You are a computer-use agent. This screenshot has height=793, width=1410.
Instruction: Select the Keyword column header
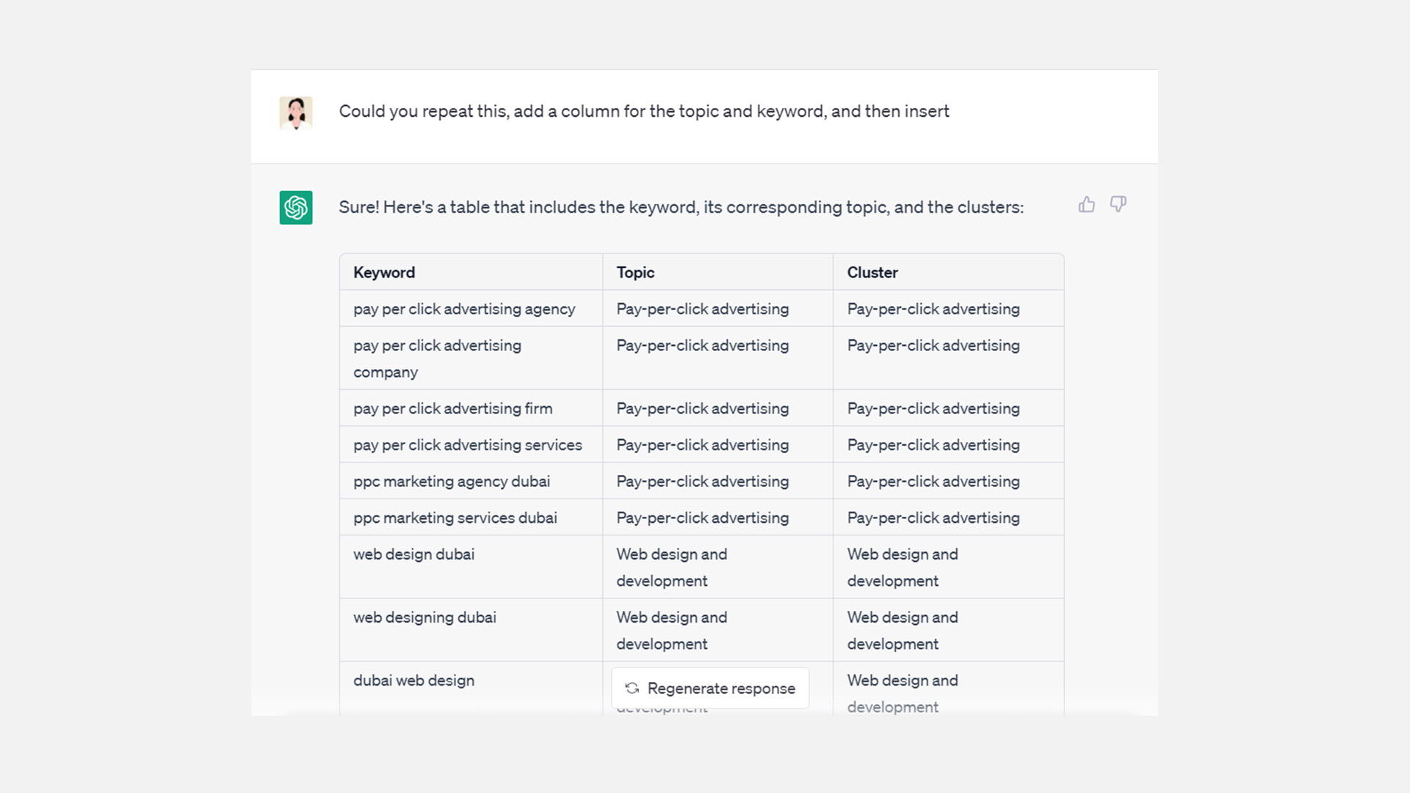[x=384, y=272]
